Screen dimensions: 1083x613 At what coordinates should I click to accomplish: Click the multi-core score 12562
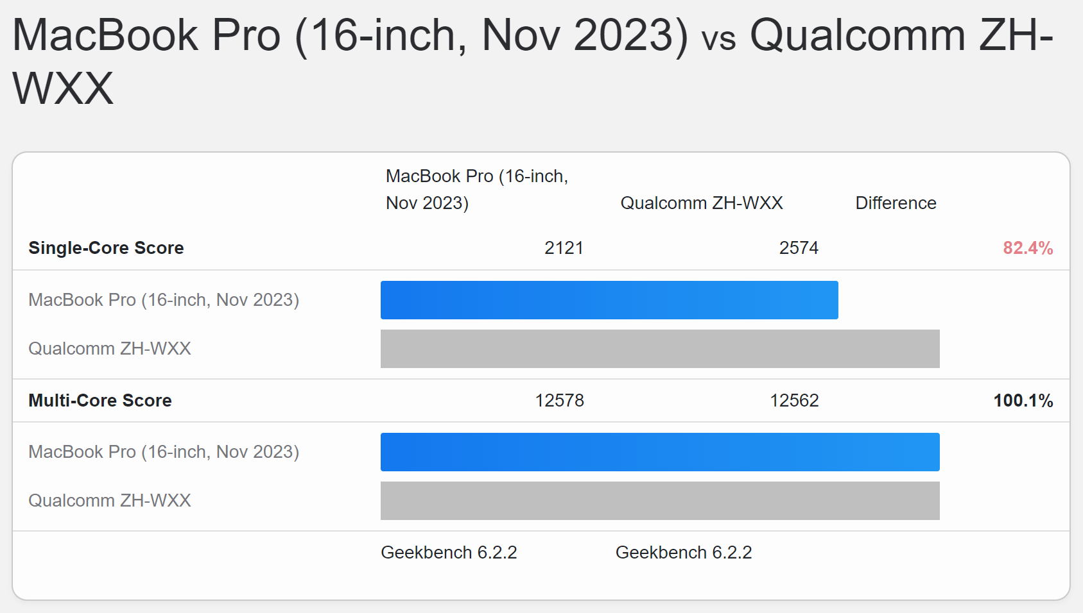click(x=794, y=401)
